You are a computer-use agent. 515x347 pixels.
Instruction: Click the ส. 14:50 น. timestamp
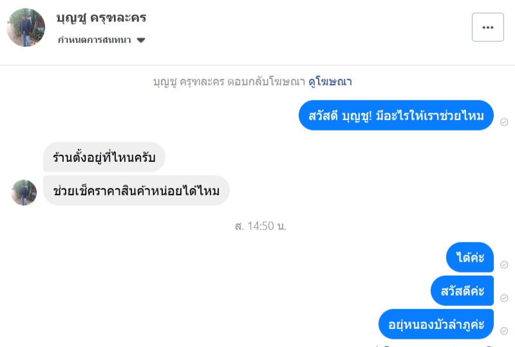click(260, 226)
